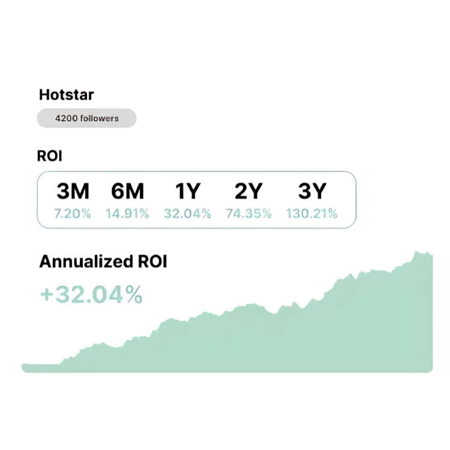The width and height of the screenshot is (450, 450).
Task: Click the 4200 followers badge
Action: click(86, 118)
